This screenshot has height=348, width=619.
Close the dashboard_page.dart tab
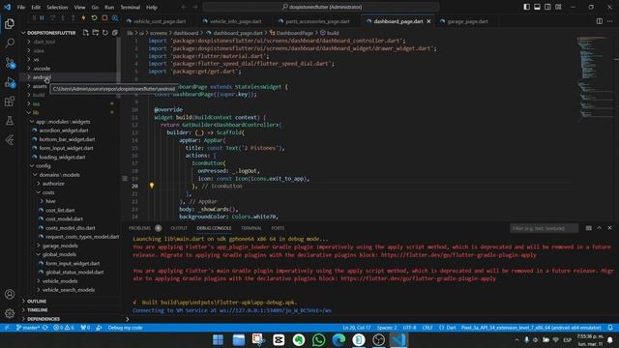(428, 21)
